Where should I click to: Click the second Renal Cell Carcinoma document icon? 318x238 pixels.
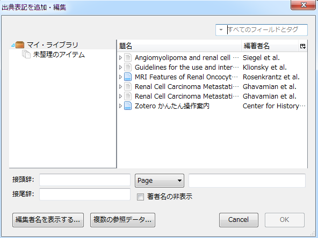tap(128, 96)
